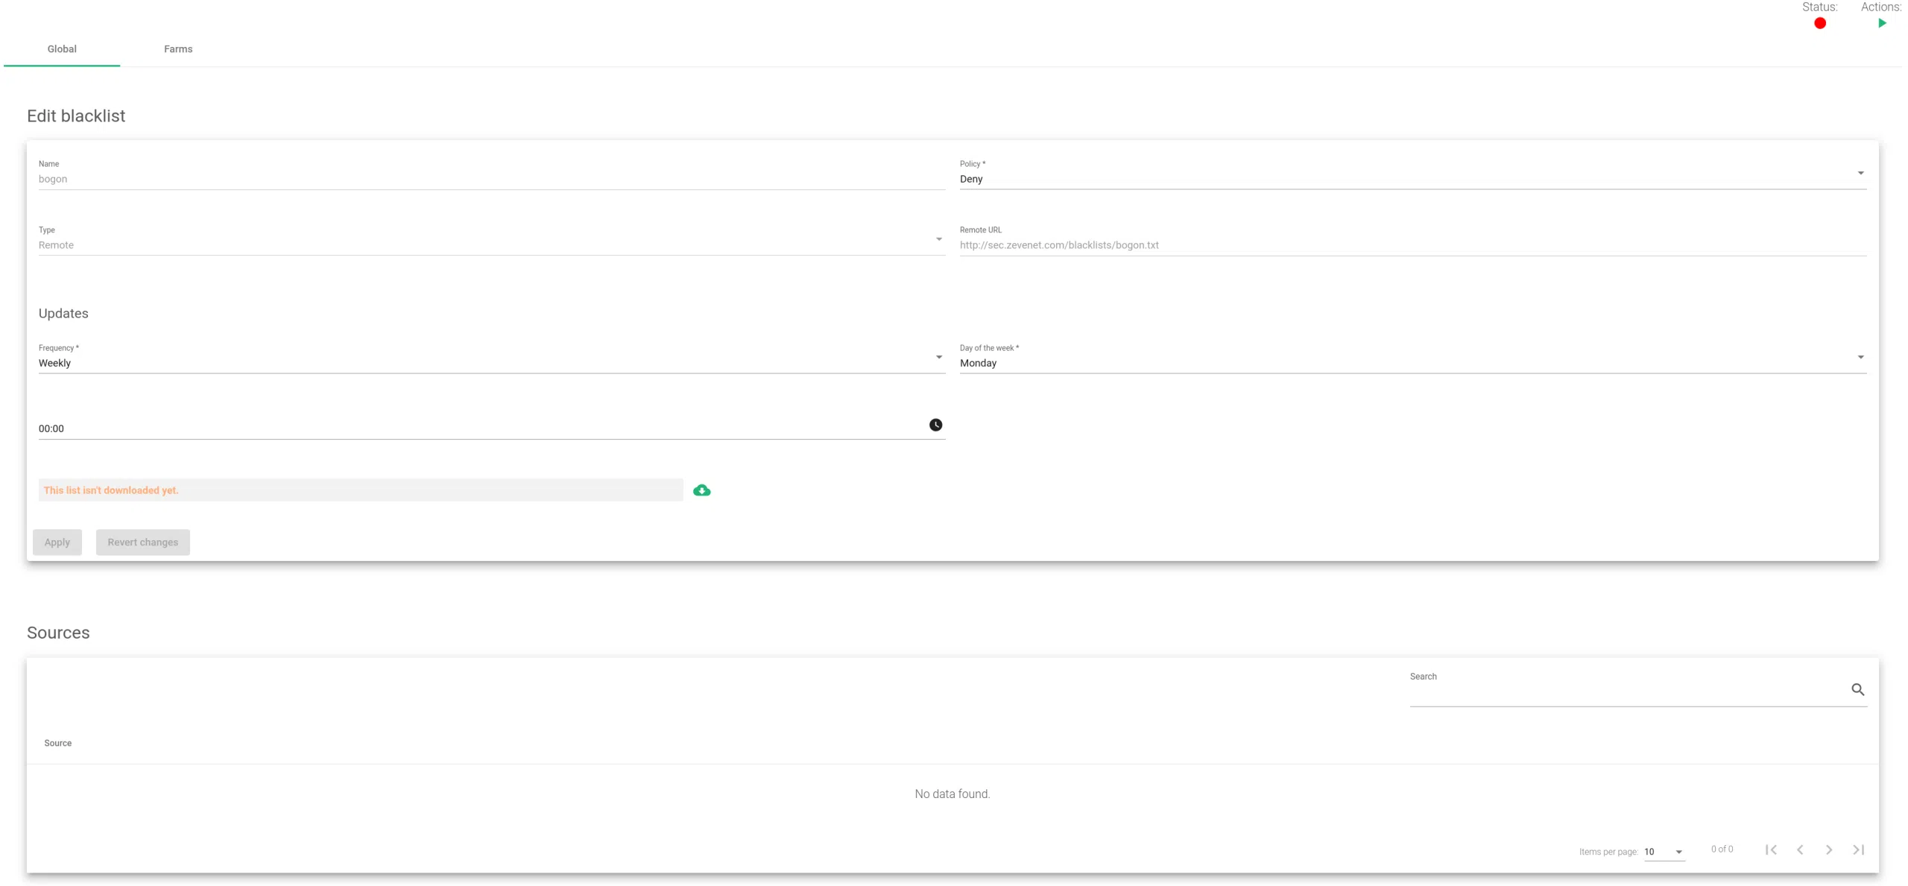Click the Sources Search text field
This screenshot has height=886, width=1908.
coord(1625,691)
